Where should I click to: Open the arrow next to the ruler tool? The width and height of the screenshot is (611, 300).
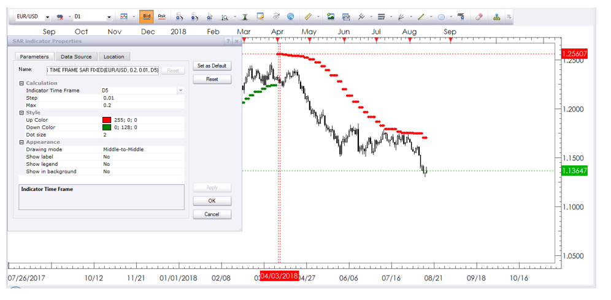pyautogui.click(x=318, y=17)
